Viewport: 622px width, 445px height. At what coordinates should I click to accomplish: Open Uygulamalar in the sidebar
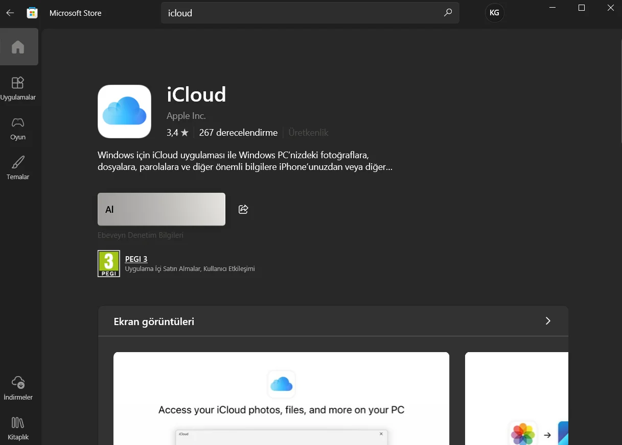pyautogui.click(x=18, y=88)
